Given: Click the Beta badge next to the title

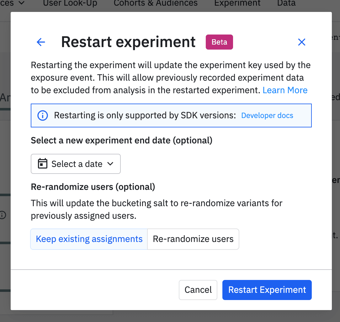Looking at the screenshot, I should (x=219, y=42).
